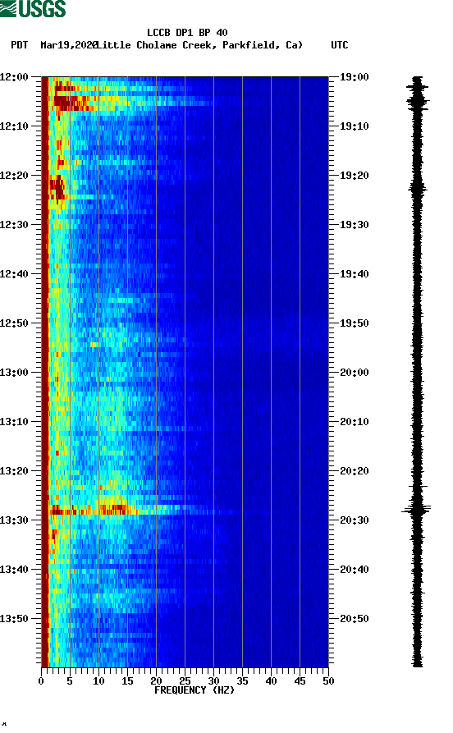Click the 12:20 PDT time label
453x733 pixels.
tap(14, 176)
